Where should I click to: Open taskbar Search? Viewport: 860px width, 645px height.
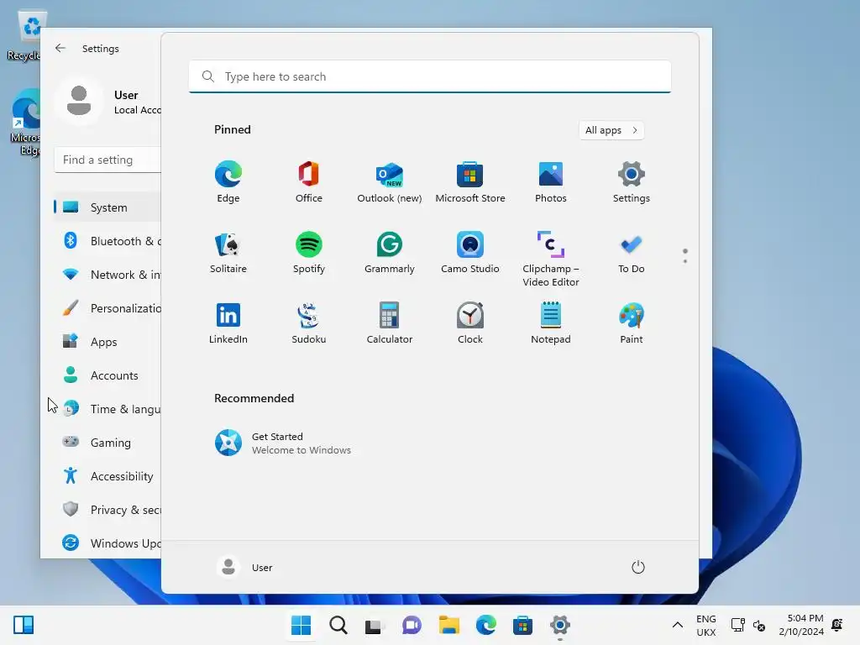coord(338,625)
